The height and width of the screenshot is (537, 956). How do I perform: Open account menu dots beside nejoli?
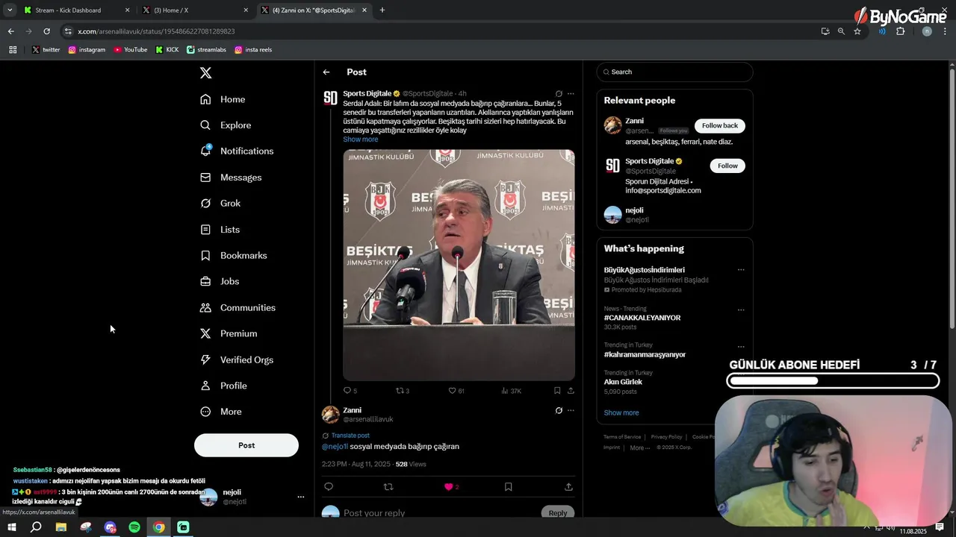[x=301, y=497]
